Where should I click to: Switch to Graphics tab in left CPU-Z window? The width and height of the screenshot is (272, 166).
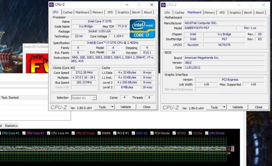(123, 12)
